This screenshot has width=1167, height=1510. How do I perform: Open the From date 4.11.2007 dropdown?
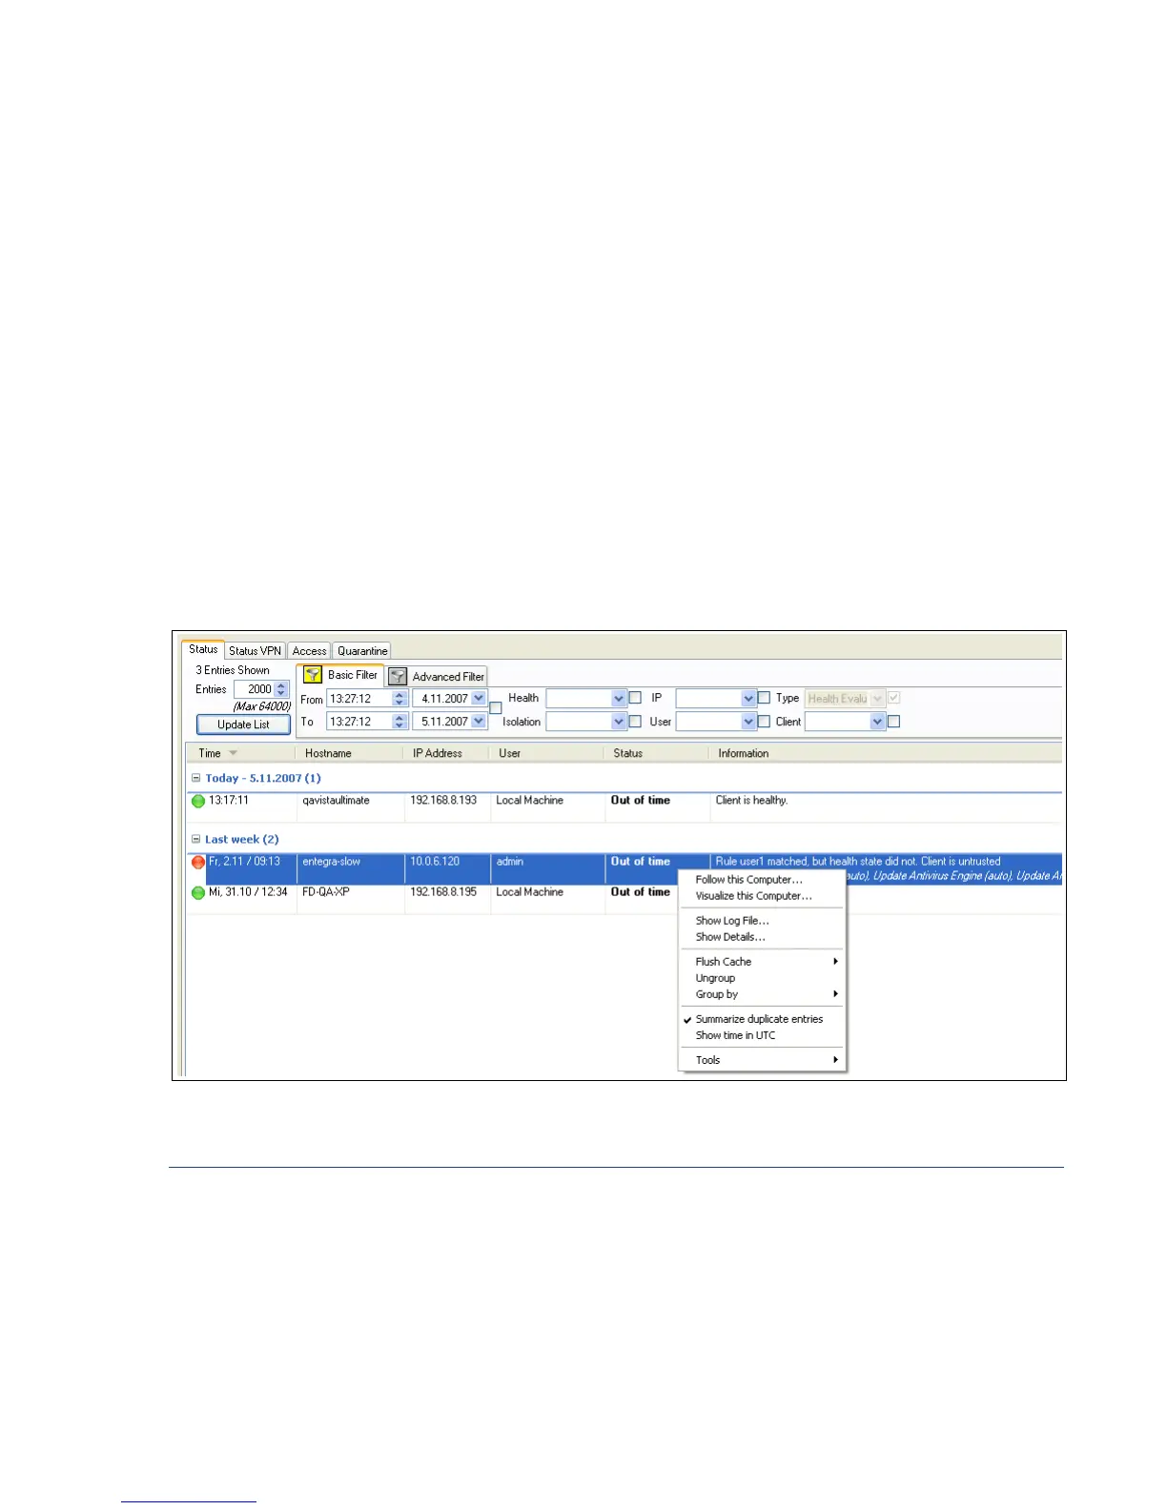coord(479,699)
